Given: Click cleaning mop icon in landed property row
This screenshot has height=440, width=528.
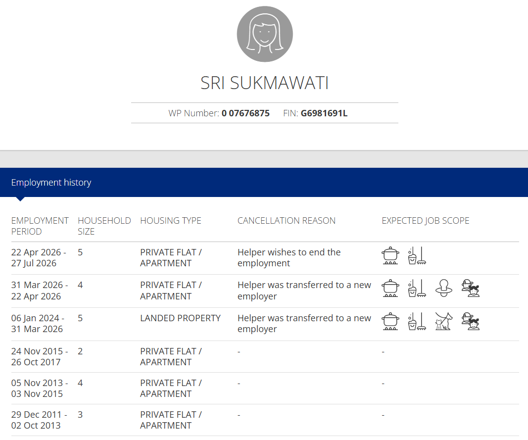Looking at the screenshot, I should click(x=417, y=321).
